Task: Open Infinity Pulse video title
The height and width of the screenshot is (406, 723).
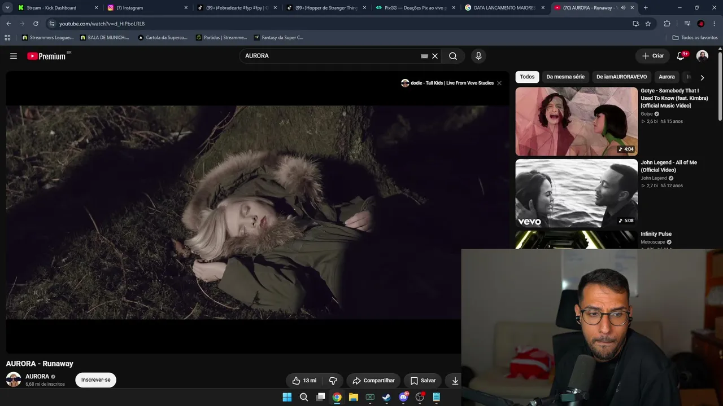Action: [x=656, y=234]
